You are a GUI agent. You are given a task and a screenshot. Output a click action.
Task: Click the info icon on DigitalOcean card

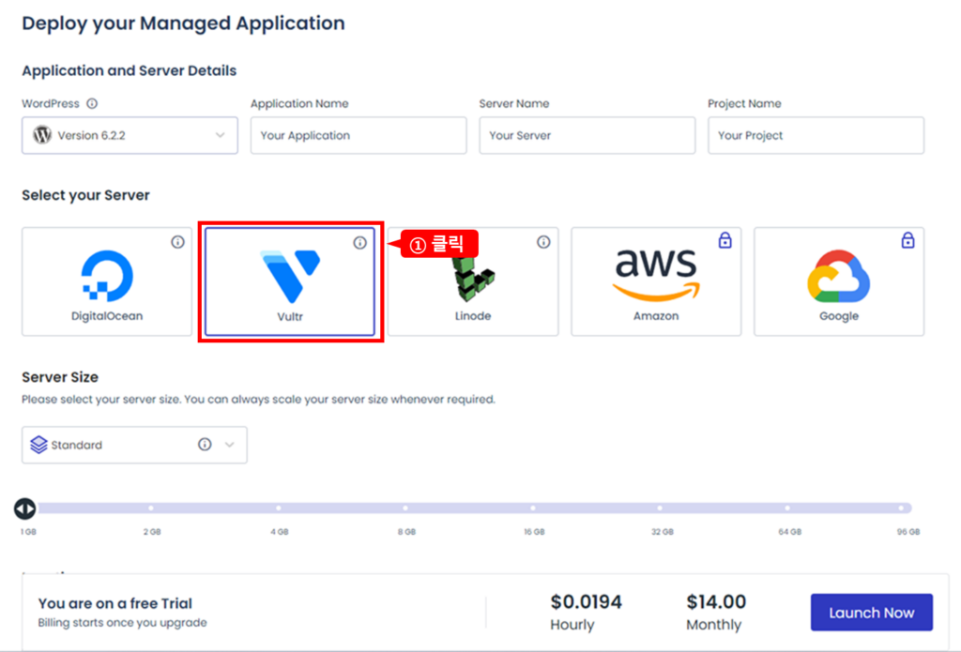[x=177, y=242]
